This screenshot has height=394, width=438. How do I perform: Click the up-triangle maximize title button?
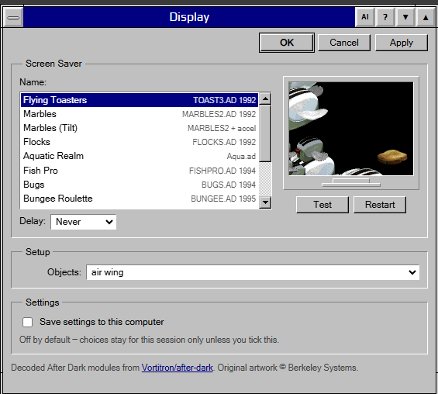[426, 17]
